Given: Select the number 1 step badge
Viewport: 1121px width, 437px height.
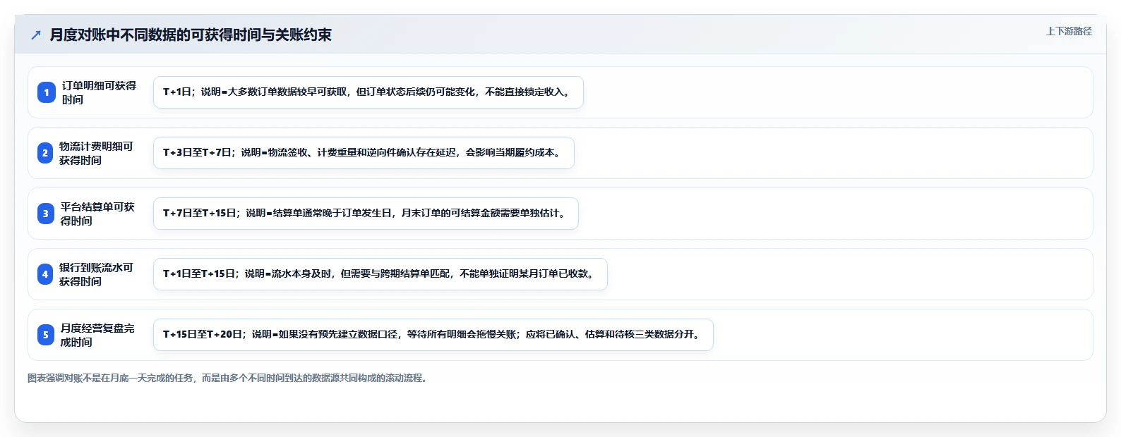Looking at the screenshot, I should point(47,92).
